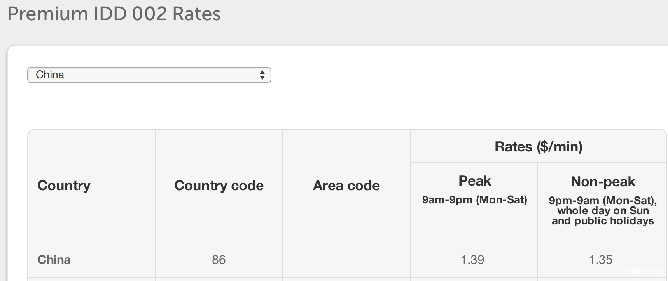Click the Country code column header
Image resolution: width=668 pixels, height=281 pixels.
pyautogui.click(x=219, y=186)
